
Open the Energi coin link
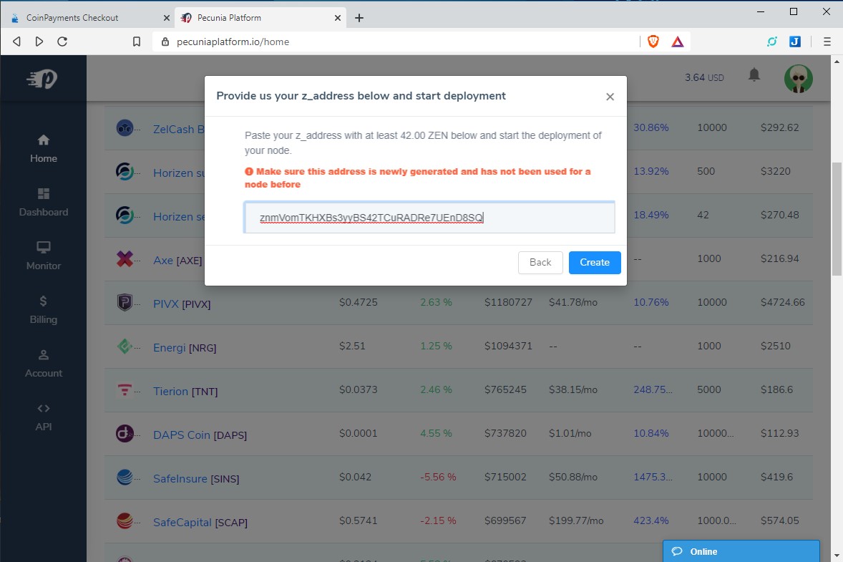point(185,347)
